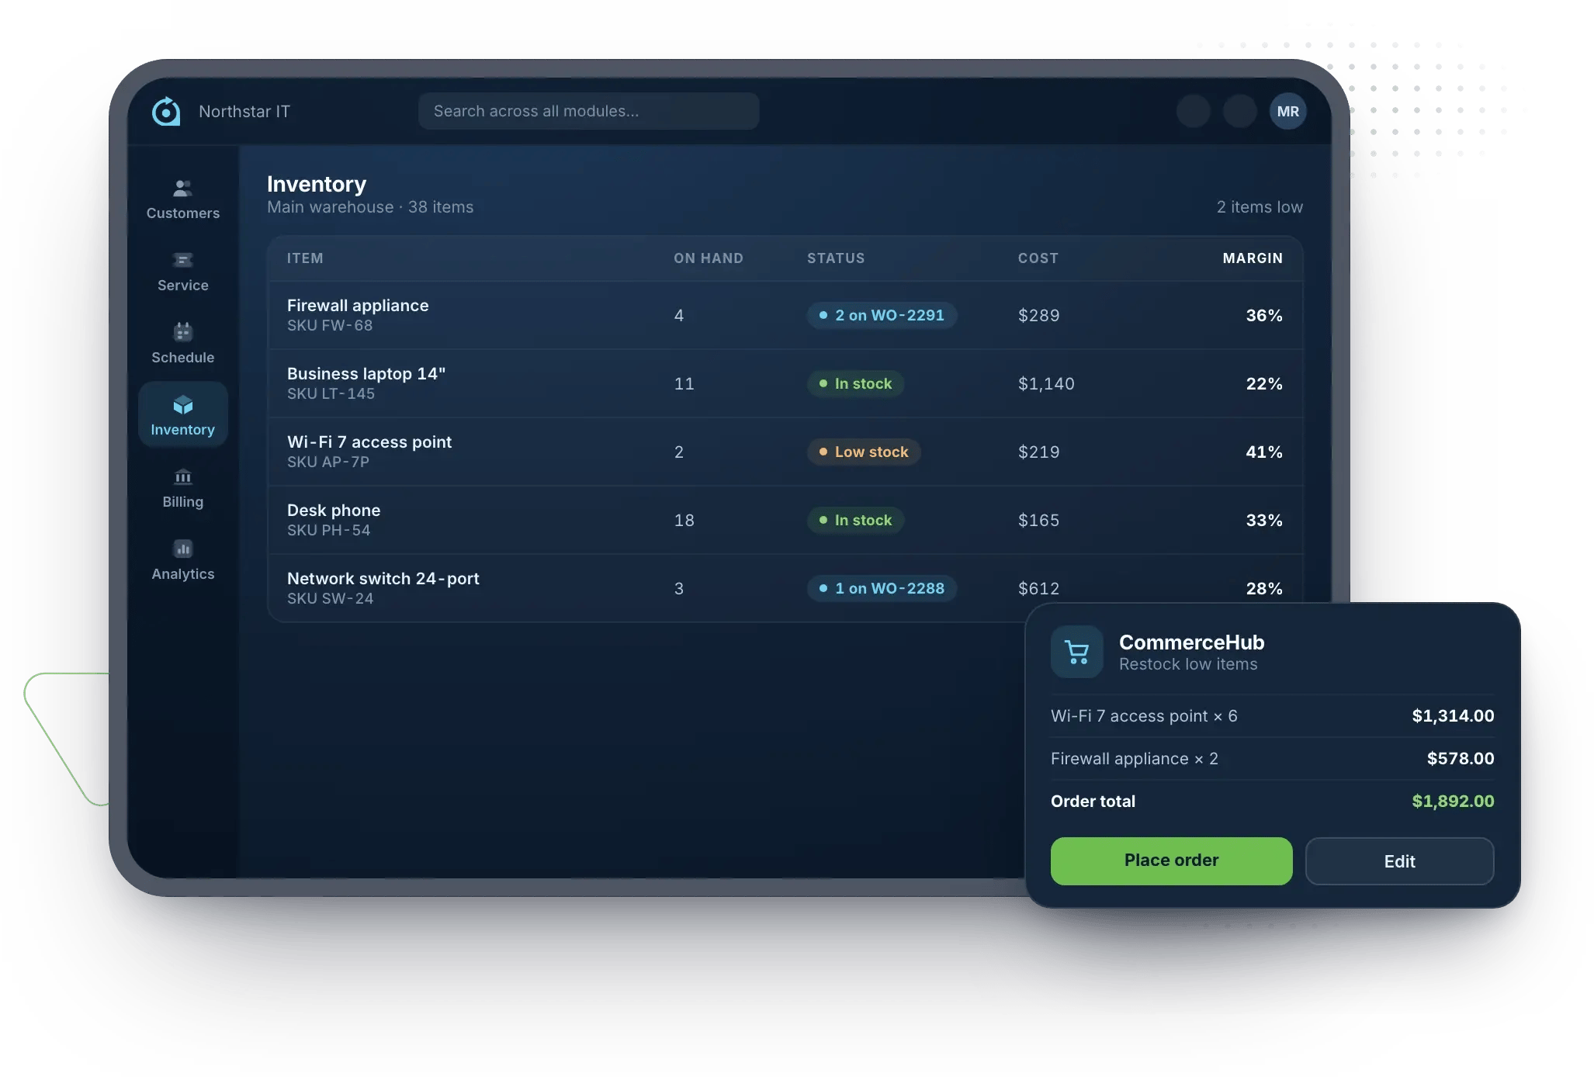Click the CommerceHub card title
Viewport: 1594px width, 1077px height.
click(x=1191, y=642)
